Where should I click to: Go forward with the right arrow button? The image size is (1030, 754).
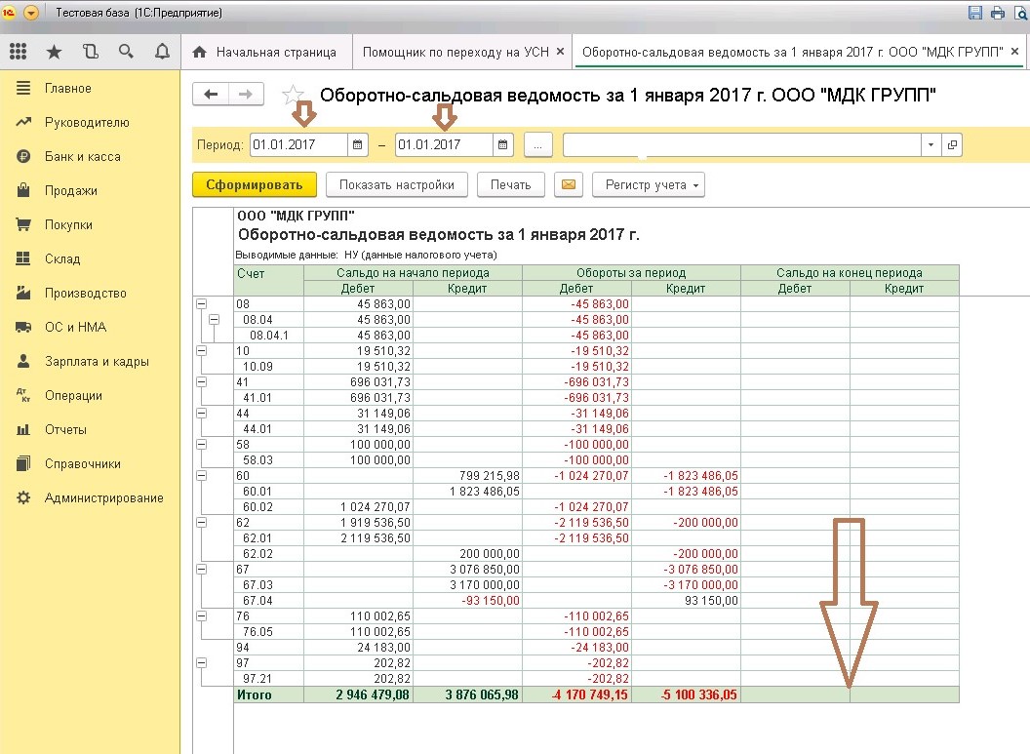(246, 94)
